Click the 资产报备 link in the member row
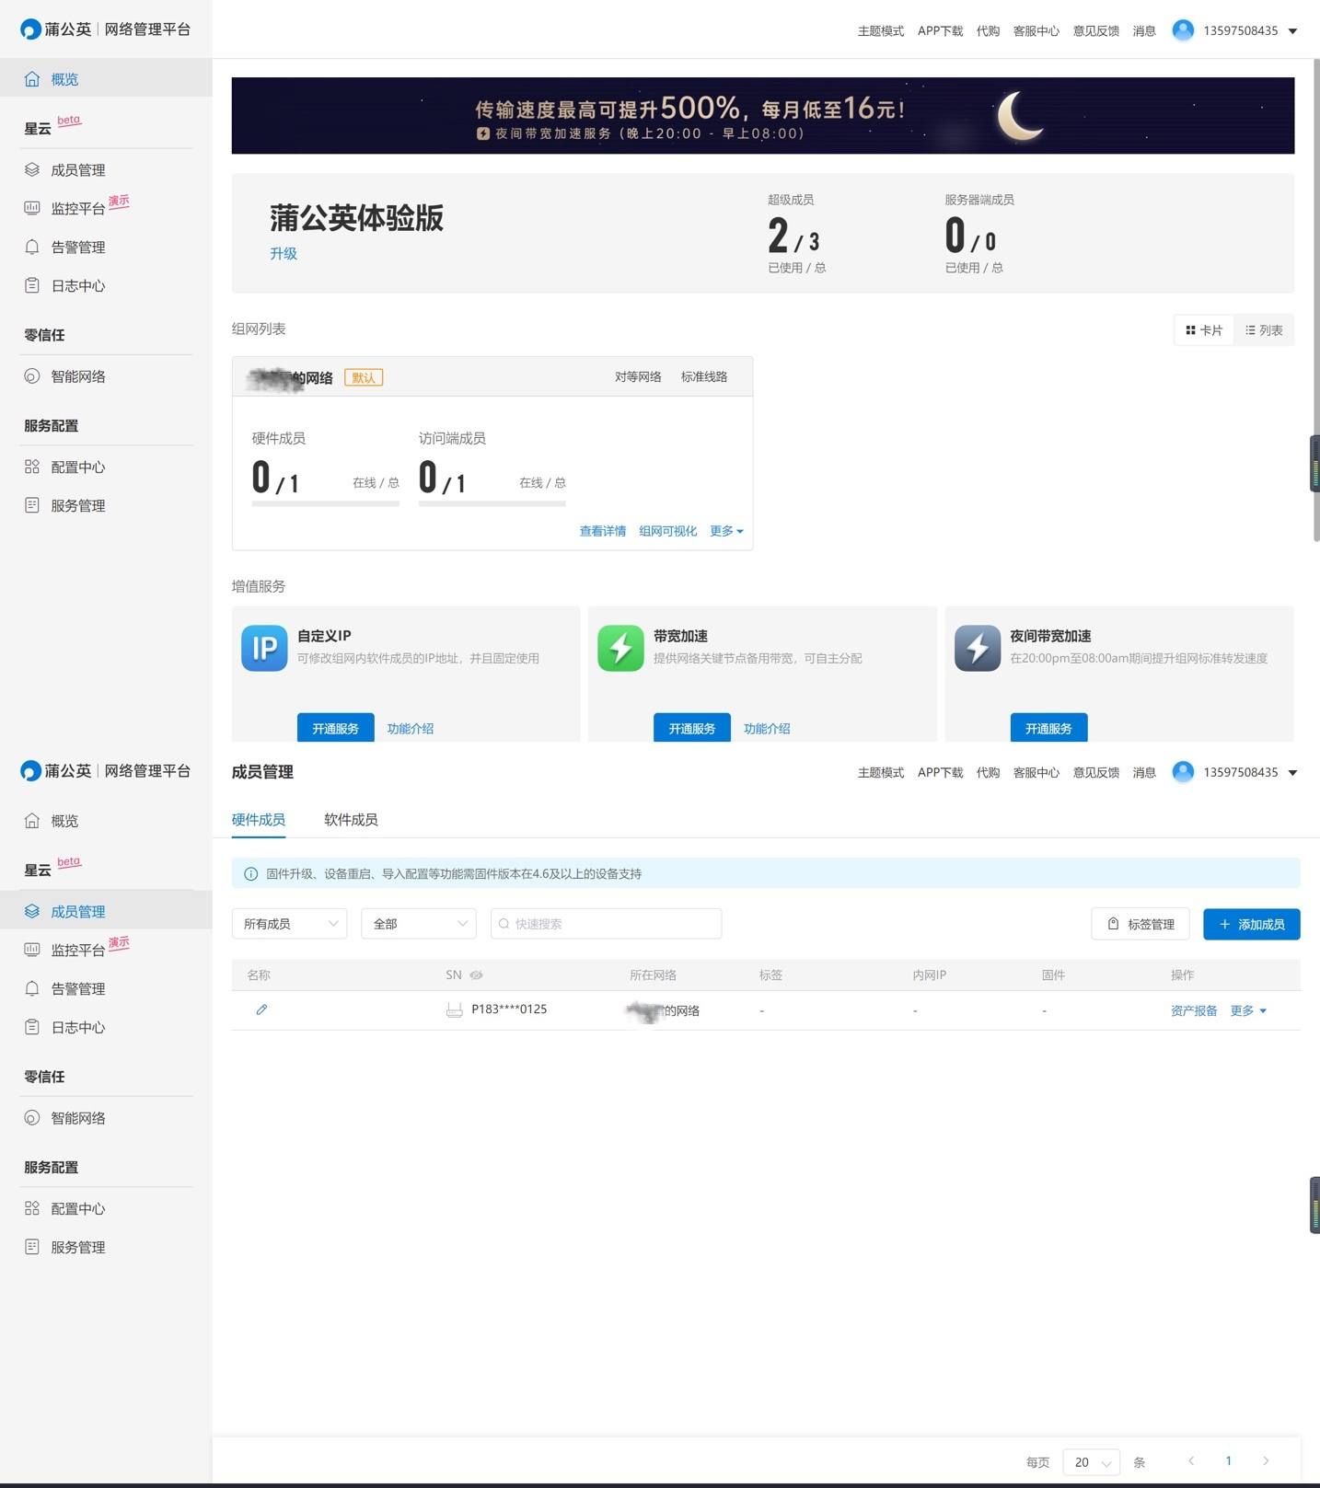 1194,1010
